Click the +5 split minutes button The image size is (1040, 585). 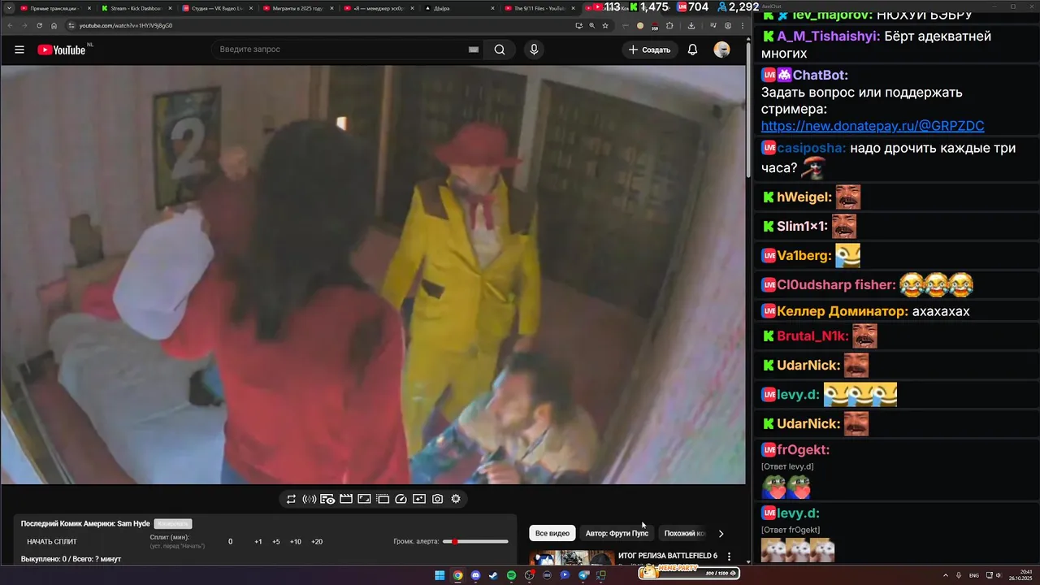(276, 541)
